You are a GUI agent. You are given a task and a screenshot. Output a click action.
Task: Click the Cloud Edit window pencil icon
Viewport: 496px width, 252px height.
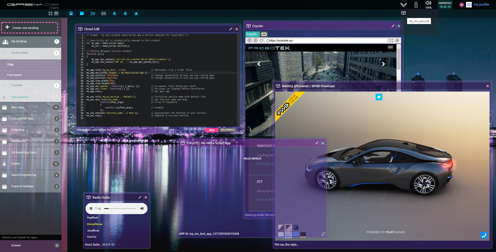pos(231,29)
